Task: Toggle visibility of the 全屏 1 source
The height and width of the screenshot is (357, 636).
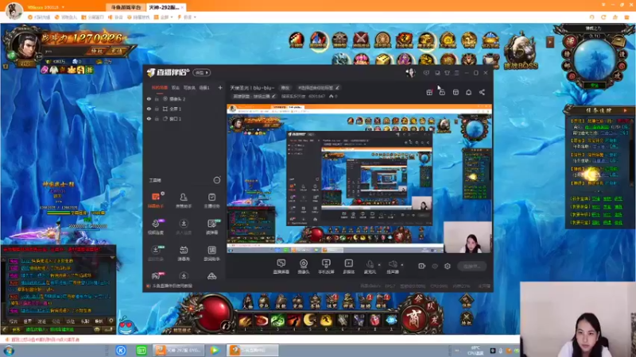Action: point(149,109)
